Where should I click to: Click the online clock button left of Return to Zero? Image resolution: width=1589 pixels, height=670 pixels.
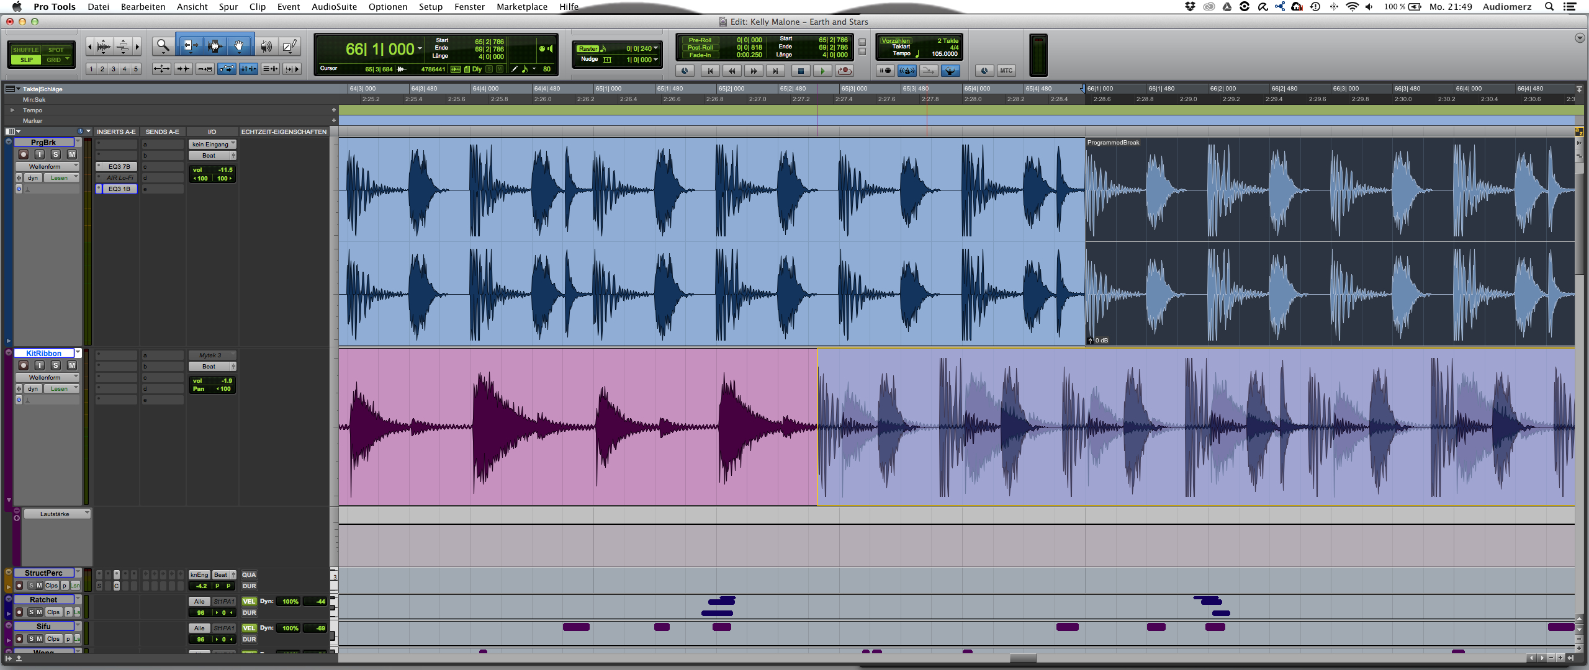pyautogui.click(x=685, y=71)
